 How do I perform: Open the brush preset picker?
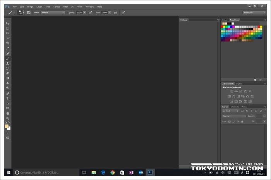point(24,13)
